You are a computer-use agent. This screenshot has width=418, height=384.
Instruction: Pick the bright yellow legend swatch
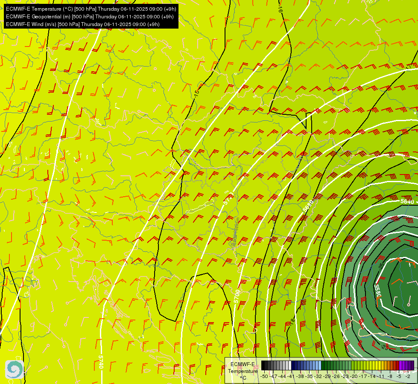click(x=380, y=365)
